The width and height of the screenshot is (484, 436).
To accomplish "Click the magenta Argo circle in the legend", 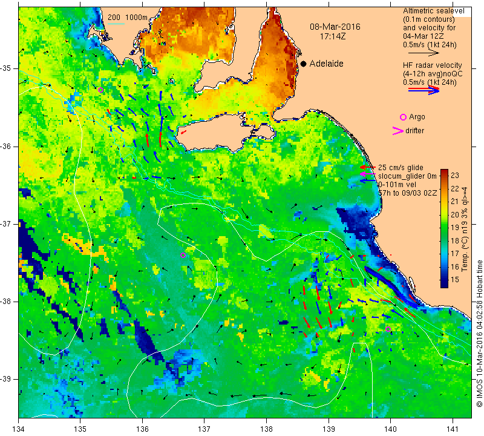I will point(403,117).
